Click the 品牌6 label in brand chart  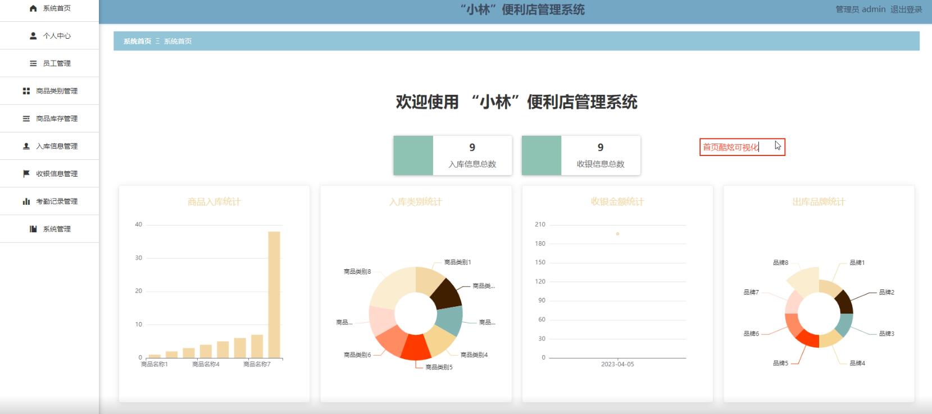click(751, 334)
